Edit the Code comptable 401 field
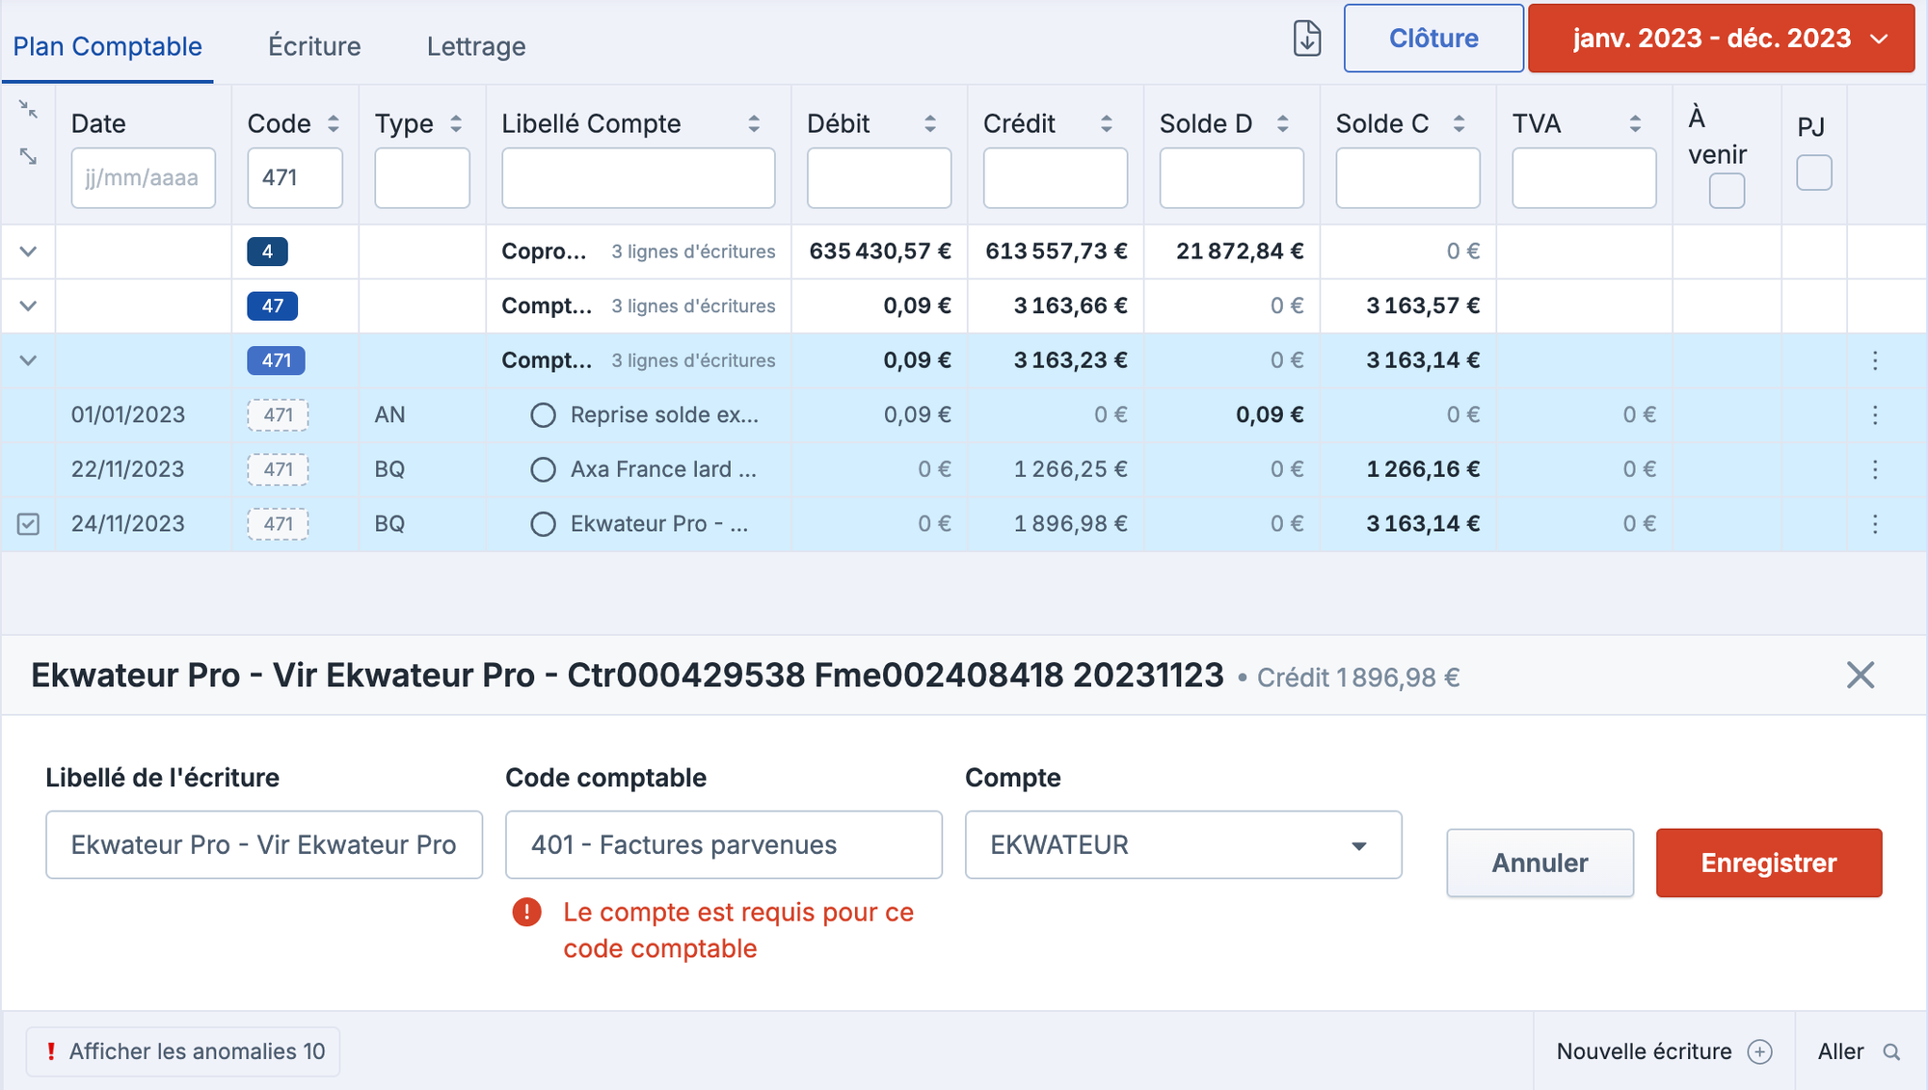Viewport: 1928px width, 1090px height. pyautogui.click(x=724, y=845)
